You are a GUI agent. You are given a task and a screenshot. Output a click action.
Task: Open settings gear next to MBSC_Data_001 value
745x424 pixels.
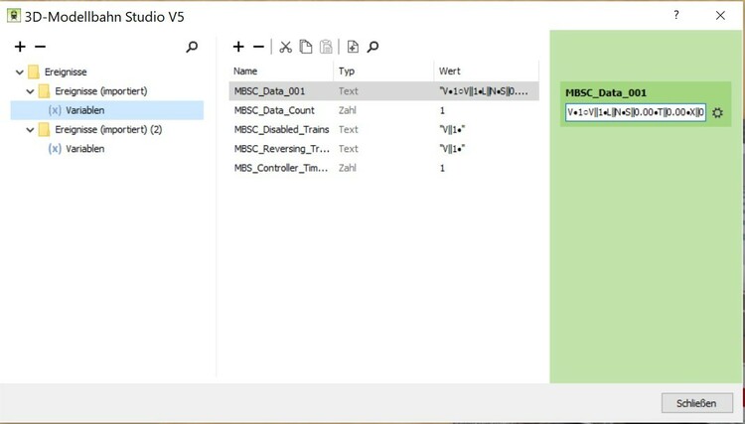tap(717, 113)
